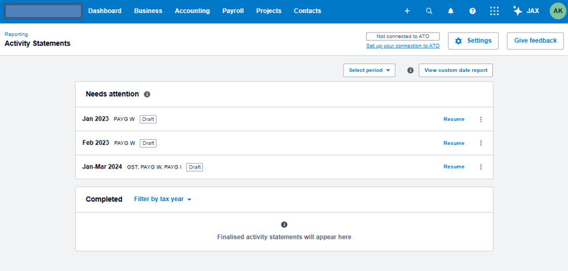
Task: Click the Completed section heading
Action: [104, 199]
